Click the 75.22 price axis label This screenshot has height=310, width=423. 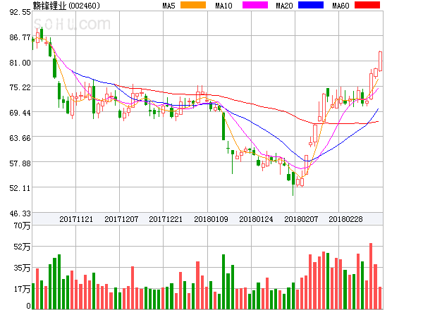(20, 87)
